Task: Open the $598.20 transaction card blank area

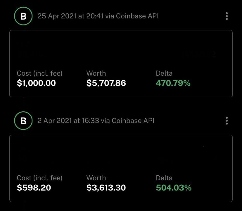Action: point(121,154)
